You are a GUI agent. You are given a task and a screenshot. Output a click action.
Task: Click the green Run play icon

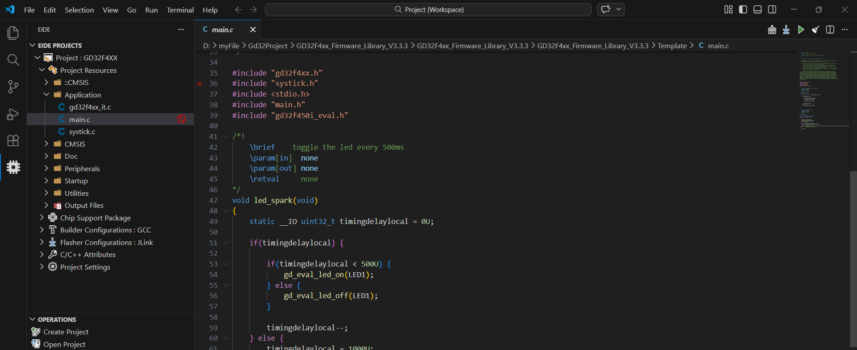801,30
